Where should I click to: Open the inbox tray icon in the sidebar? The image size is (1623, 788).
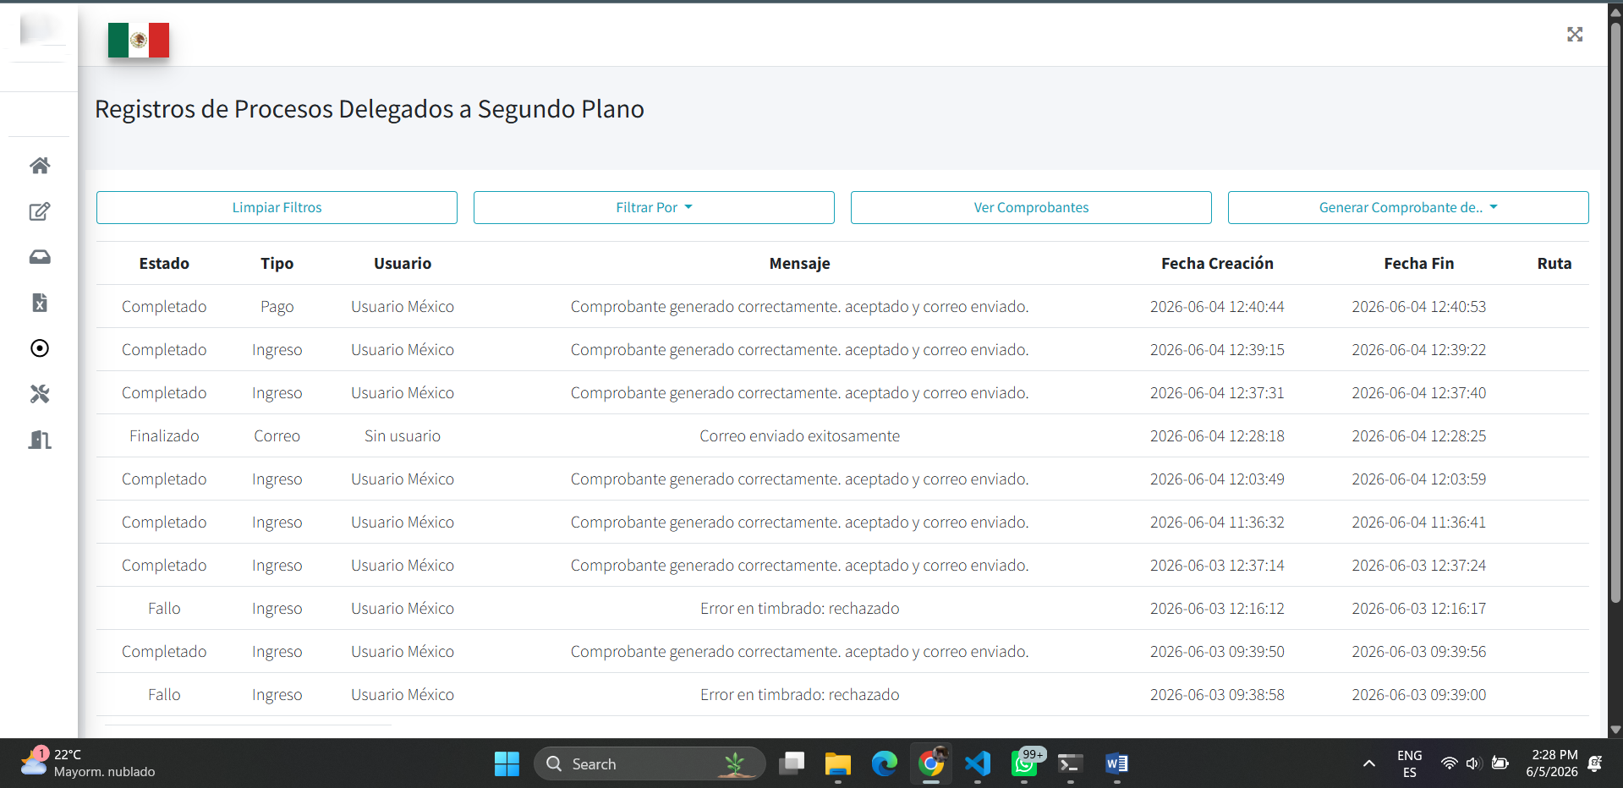[40, 257]
